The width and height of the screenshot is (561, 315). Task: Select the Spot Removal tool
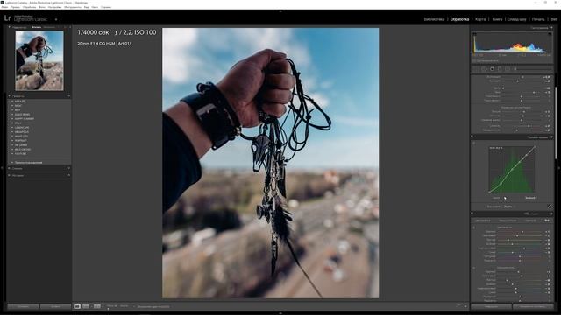click(x=485, y=68)
